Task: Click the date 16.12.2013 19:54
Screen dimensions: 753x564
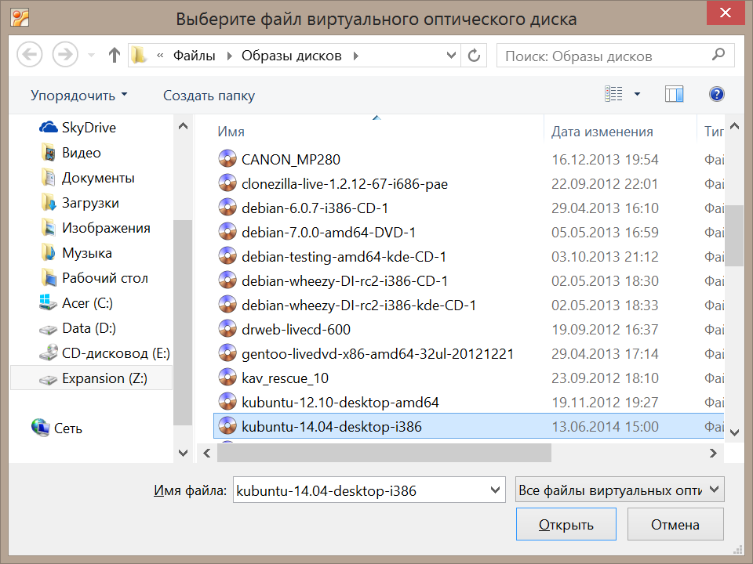Action: point(605,159)
